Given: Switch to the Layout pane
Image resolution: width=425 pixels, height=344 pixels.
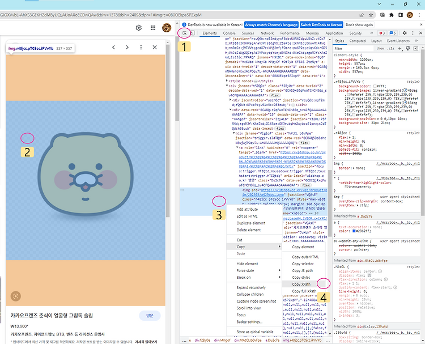Looking at the screenshot, I should pos(376,41).
